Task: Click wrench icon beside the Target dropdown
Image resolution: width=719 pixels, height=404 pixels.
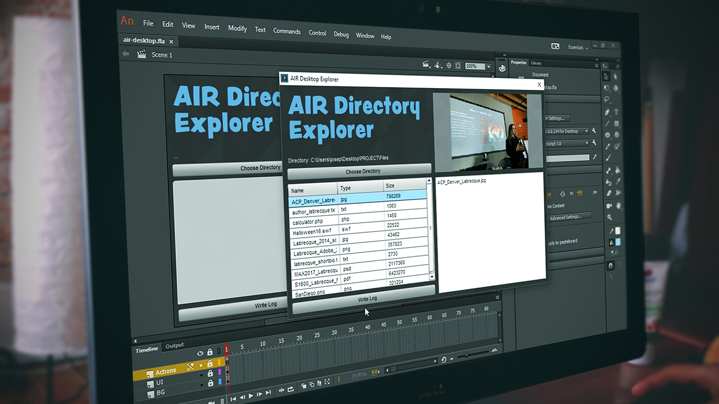Action: coord(594,131)
